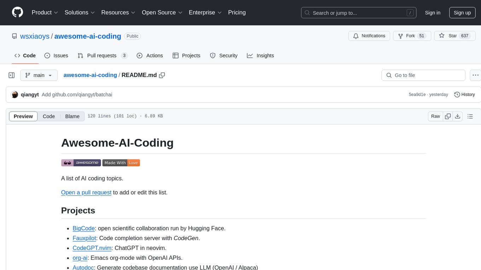This screenshot has height=270, width=481.
Task: Go to awesome-ai-coding breadcrumb root
Action: 90,75
